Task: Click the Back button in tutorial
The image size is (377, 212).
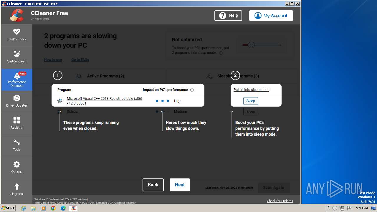Action: [x=153, y=185]
